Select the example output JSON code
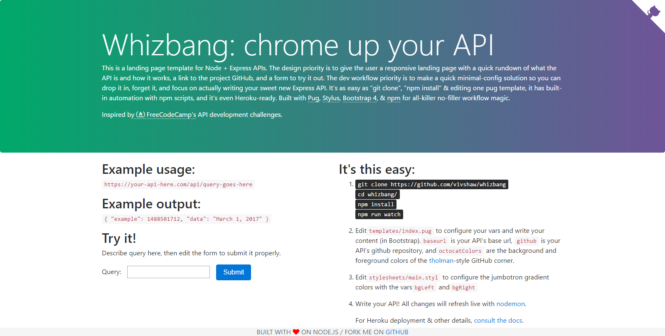 coord(187,219)
